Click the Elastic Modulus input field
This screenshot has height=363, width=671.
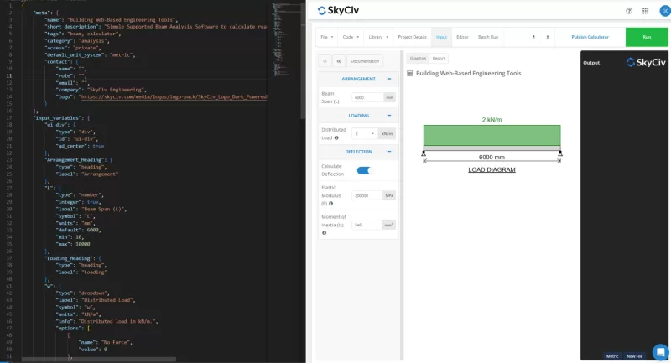pos(367,196)
